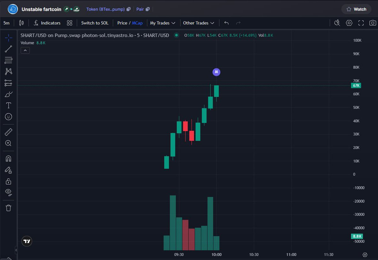Click the 10:00 time axis label
The image size is (378, 260).
point(216,255)
